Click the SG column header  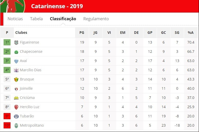177,33
